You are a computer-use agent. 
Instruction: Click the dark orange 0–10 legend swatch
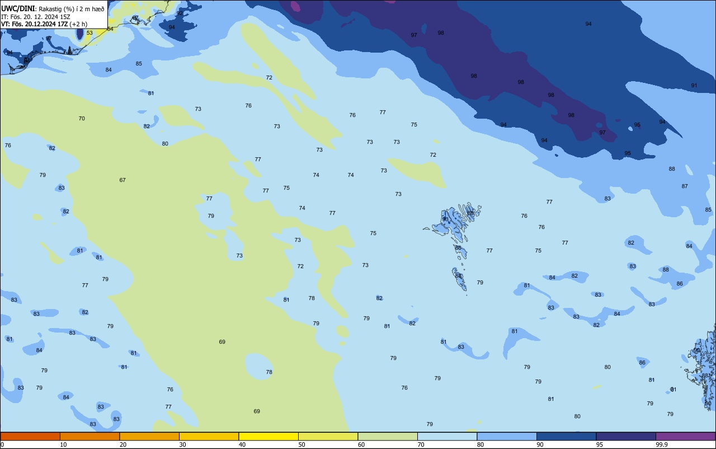click(30, 436)
